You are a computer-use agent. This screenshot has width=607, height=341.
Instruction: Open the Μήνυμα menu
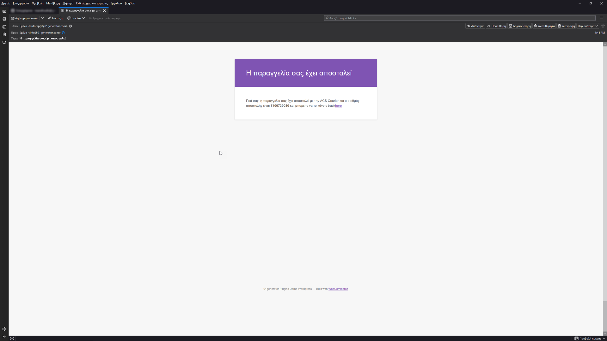click(68, 3)
